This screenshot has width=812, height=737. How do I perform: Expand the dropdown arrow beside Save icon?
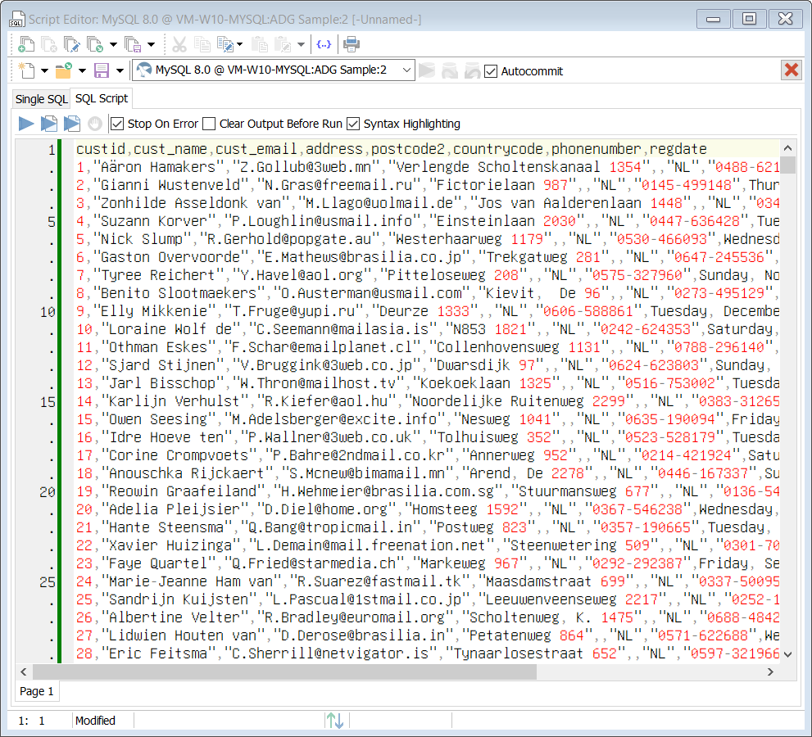tap(120, 70)
